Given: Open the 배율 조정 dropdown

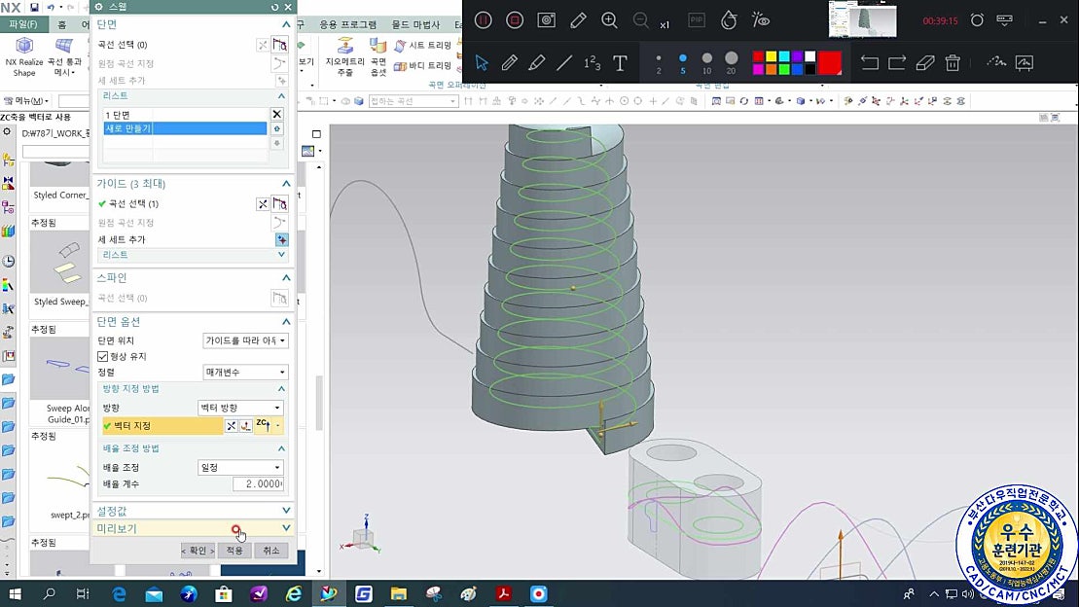Looking at the screenshot, I should point(242,467).
